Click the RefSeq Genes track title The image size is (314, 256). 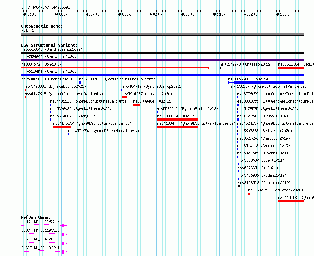click(x=36, y=217)
